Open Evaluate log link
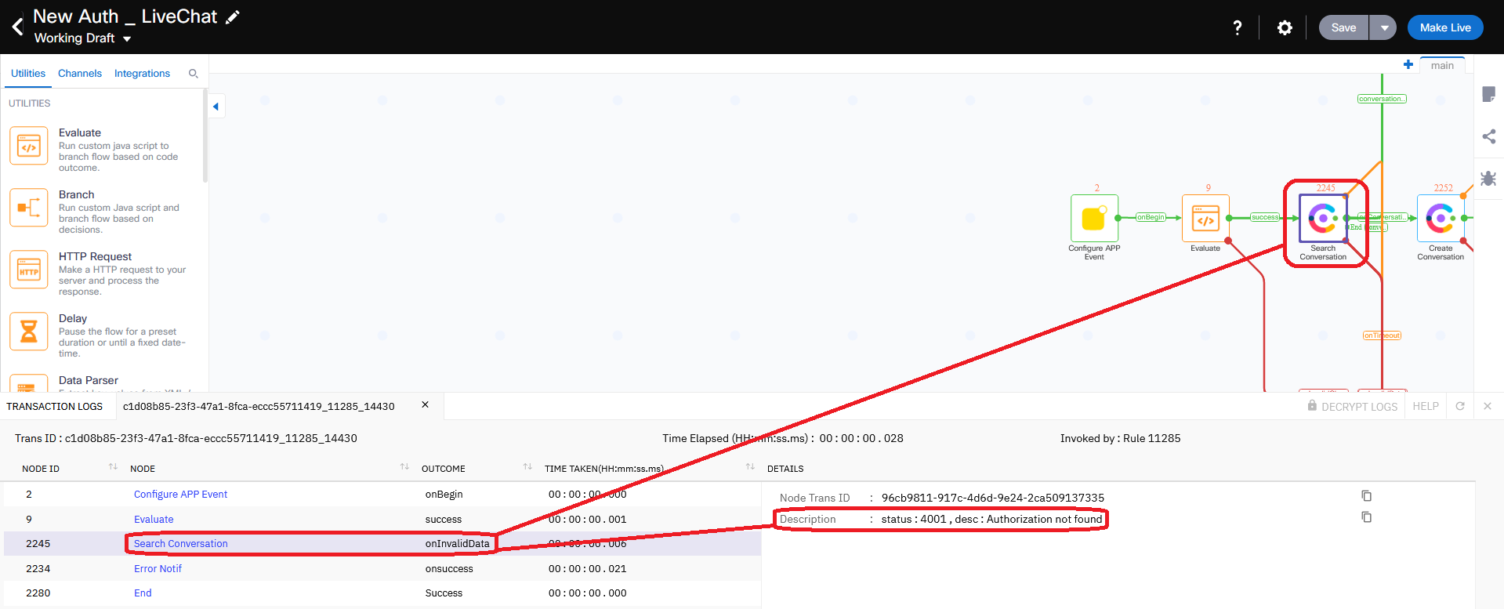Screen dimensions: 1504x609 [x=154, y=520]
